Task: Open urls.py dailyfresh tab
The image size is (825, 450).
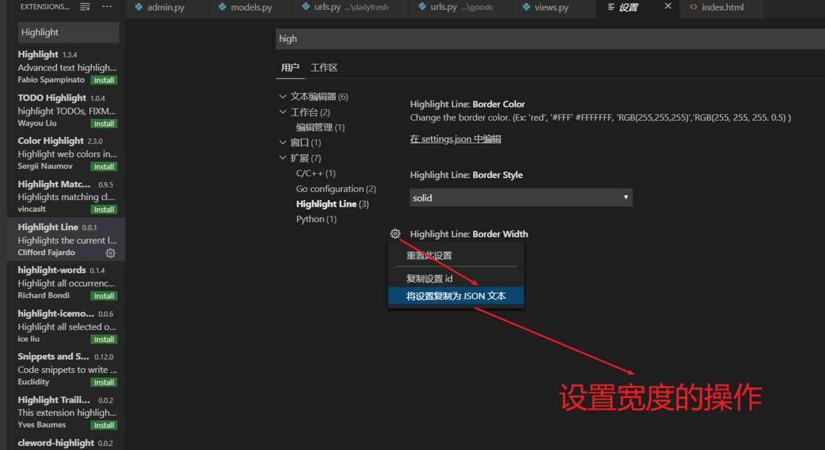Action: [352, 8]
